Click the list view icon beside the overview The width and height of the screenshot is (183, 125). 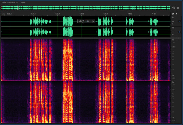click(x=178, y=8)
